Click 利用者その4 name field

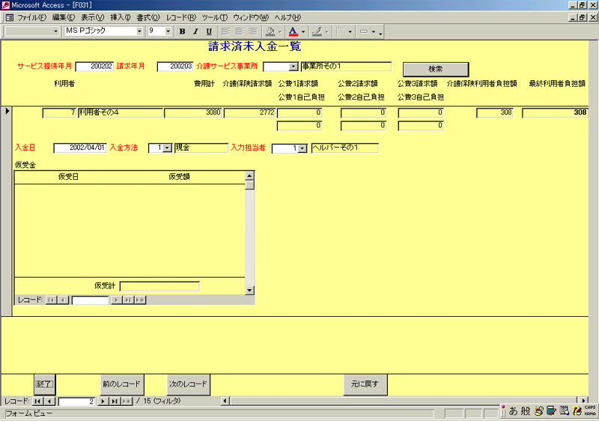click(x=121, y=112)
